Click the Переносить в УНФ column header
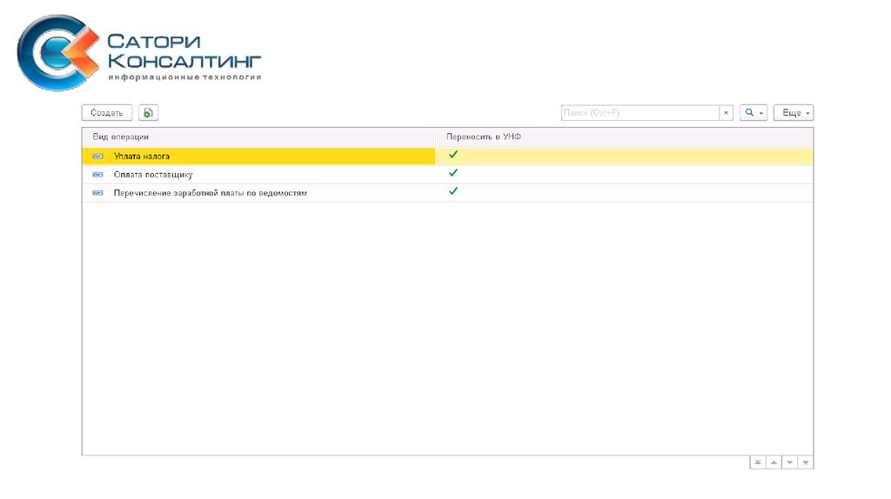The height and width of the screenshot is (499, 891). pos(483,136)
